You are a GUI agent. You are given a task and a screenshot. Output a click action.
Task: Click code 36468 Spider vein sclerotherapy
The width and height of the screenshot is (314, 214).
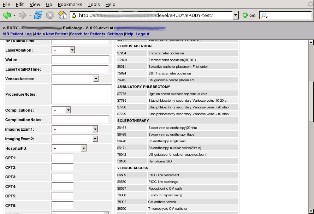178,127
